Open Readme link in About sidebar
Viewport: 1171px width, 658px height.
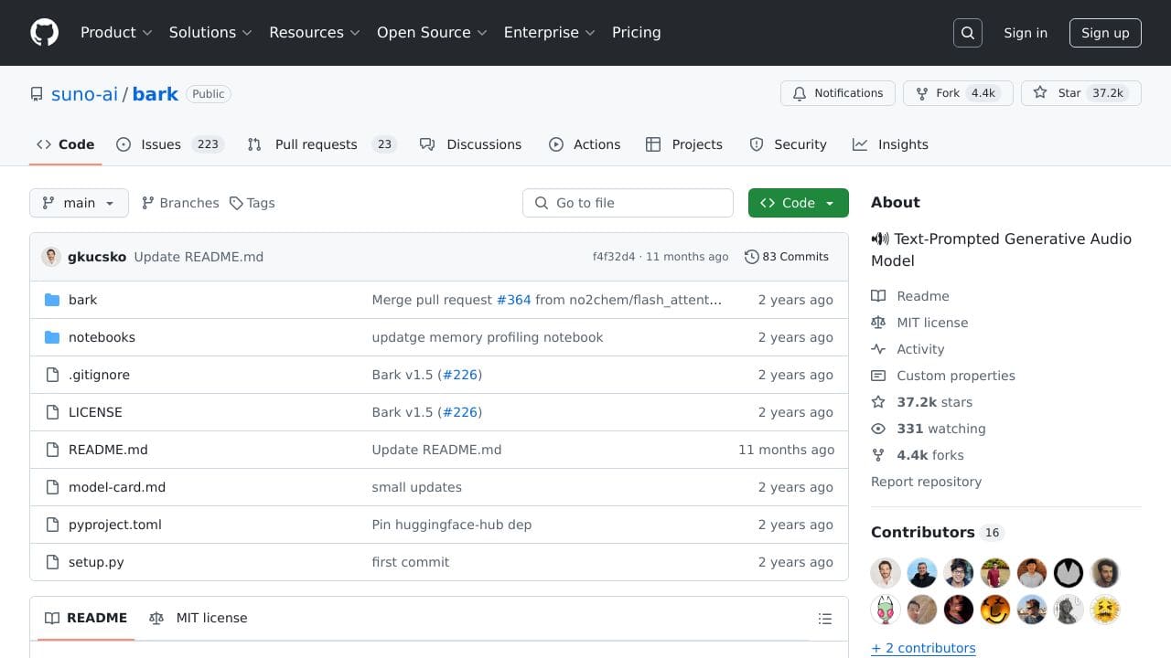910,296
